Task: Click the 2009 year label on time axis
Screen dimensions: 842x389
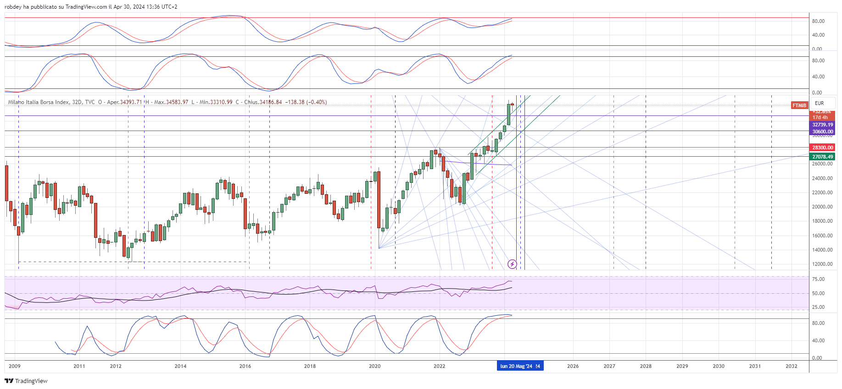Action: pyautogui.click(x=15, y=366)
